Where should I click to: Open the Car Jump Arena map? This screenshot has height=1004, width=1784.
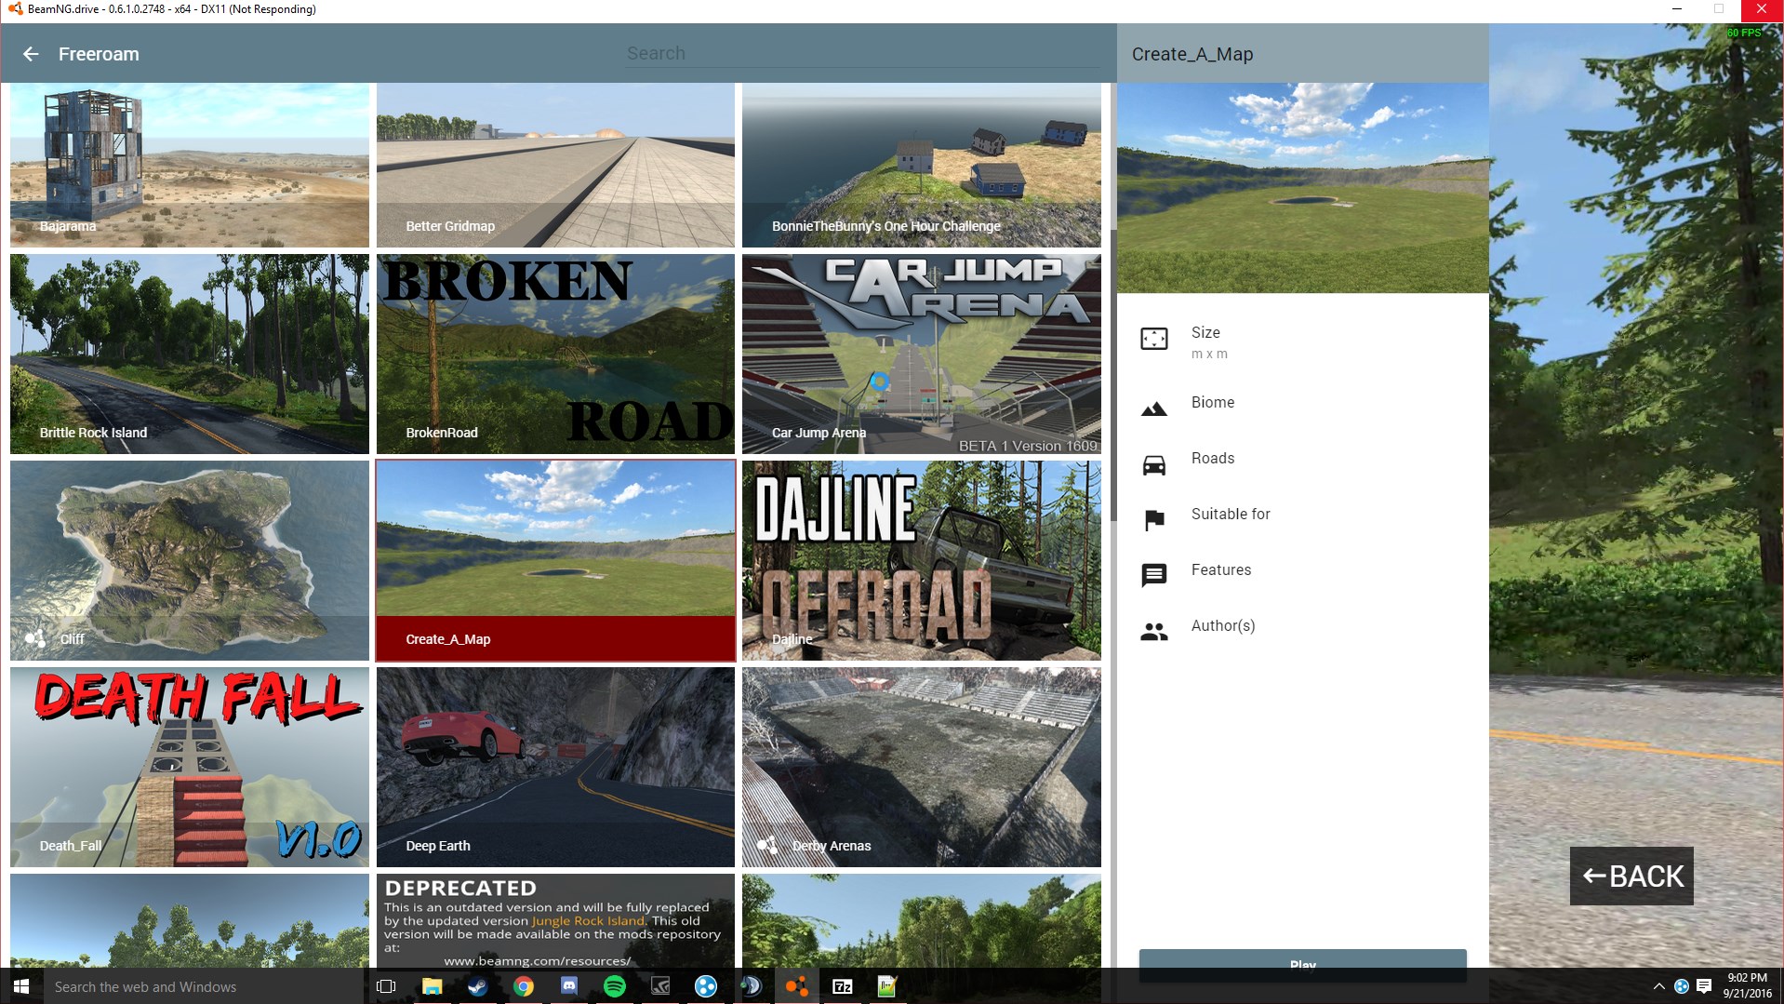921,354
